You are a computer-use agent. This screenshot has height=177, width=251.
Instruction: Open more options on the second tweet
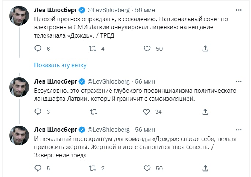pos(239,81)
